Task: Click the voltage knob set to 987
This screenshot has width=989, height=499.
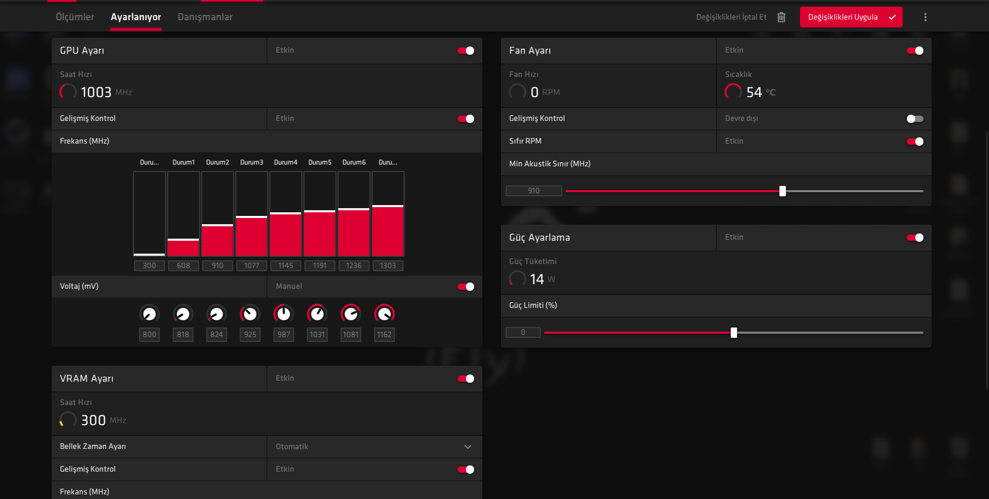Action: click(x=284, y=314)
